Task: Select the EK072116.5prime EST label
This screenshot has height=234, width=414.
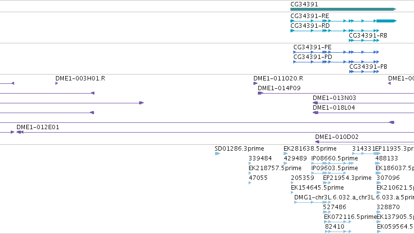Action: (350, 217)
